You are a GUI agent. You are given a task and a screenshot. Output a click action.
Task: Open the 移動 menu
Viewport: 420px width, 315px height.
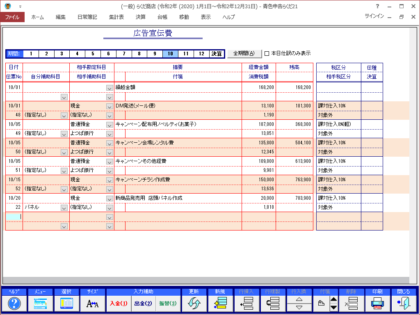[184, 17]
